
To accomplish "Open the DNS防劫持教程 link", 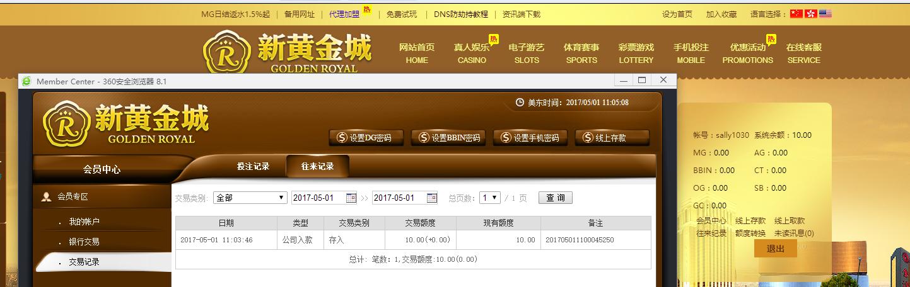I will pos(461,14).
